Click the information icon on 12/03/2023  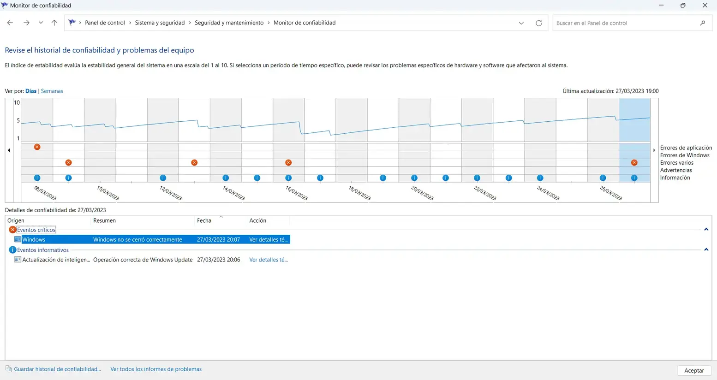click(x=163, y=178)
